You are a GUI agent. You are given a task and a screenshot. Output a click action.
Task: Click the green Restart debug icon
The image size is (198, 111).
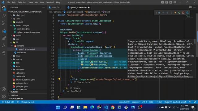tap(179, 13)
